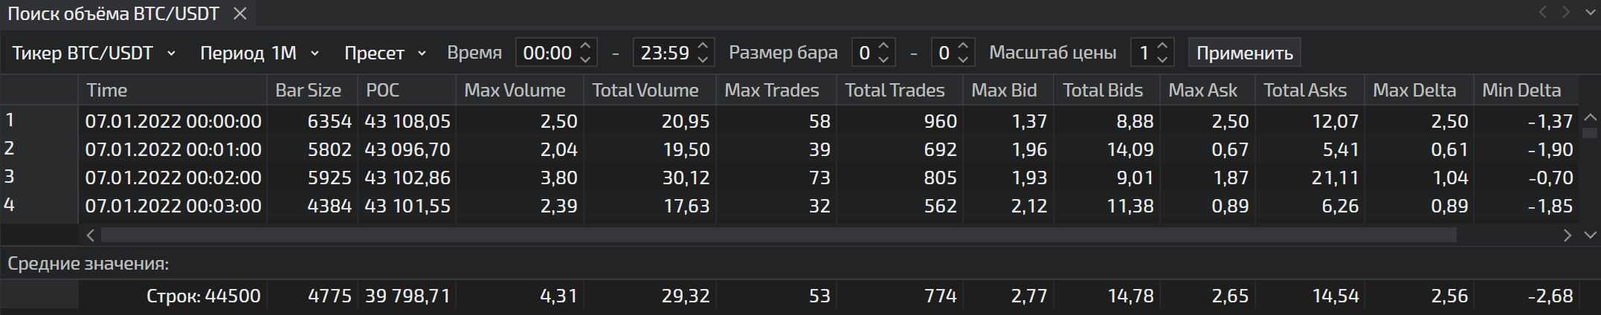Click inside the start time field 00:00

(x=547, y=53)
